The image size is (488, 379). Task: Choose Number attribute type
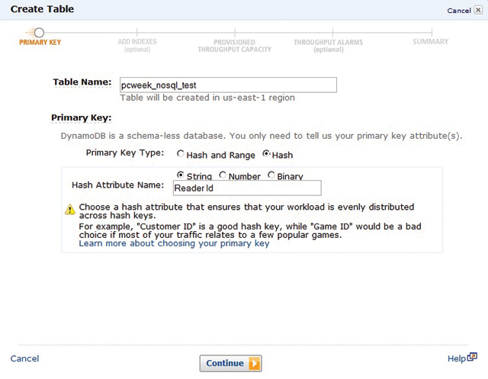(x=222, y=175)
